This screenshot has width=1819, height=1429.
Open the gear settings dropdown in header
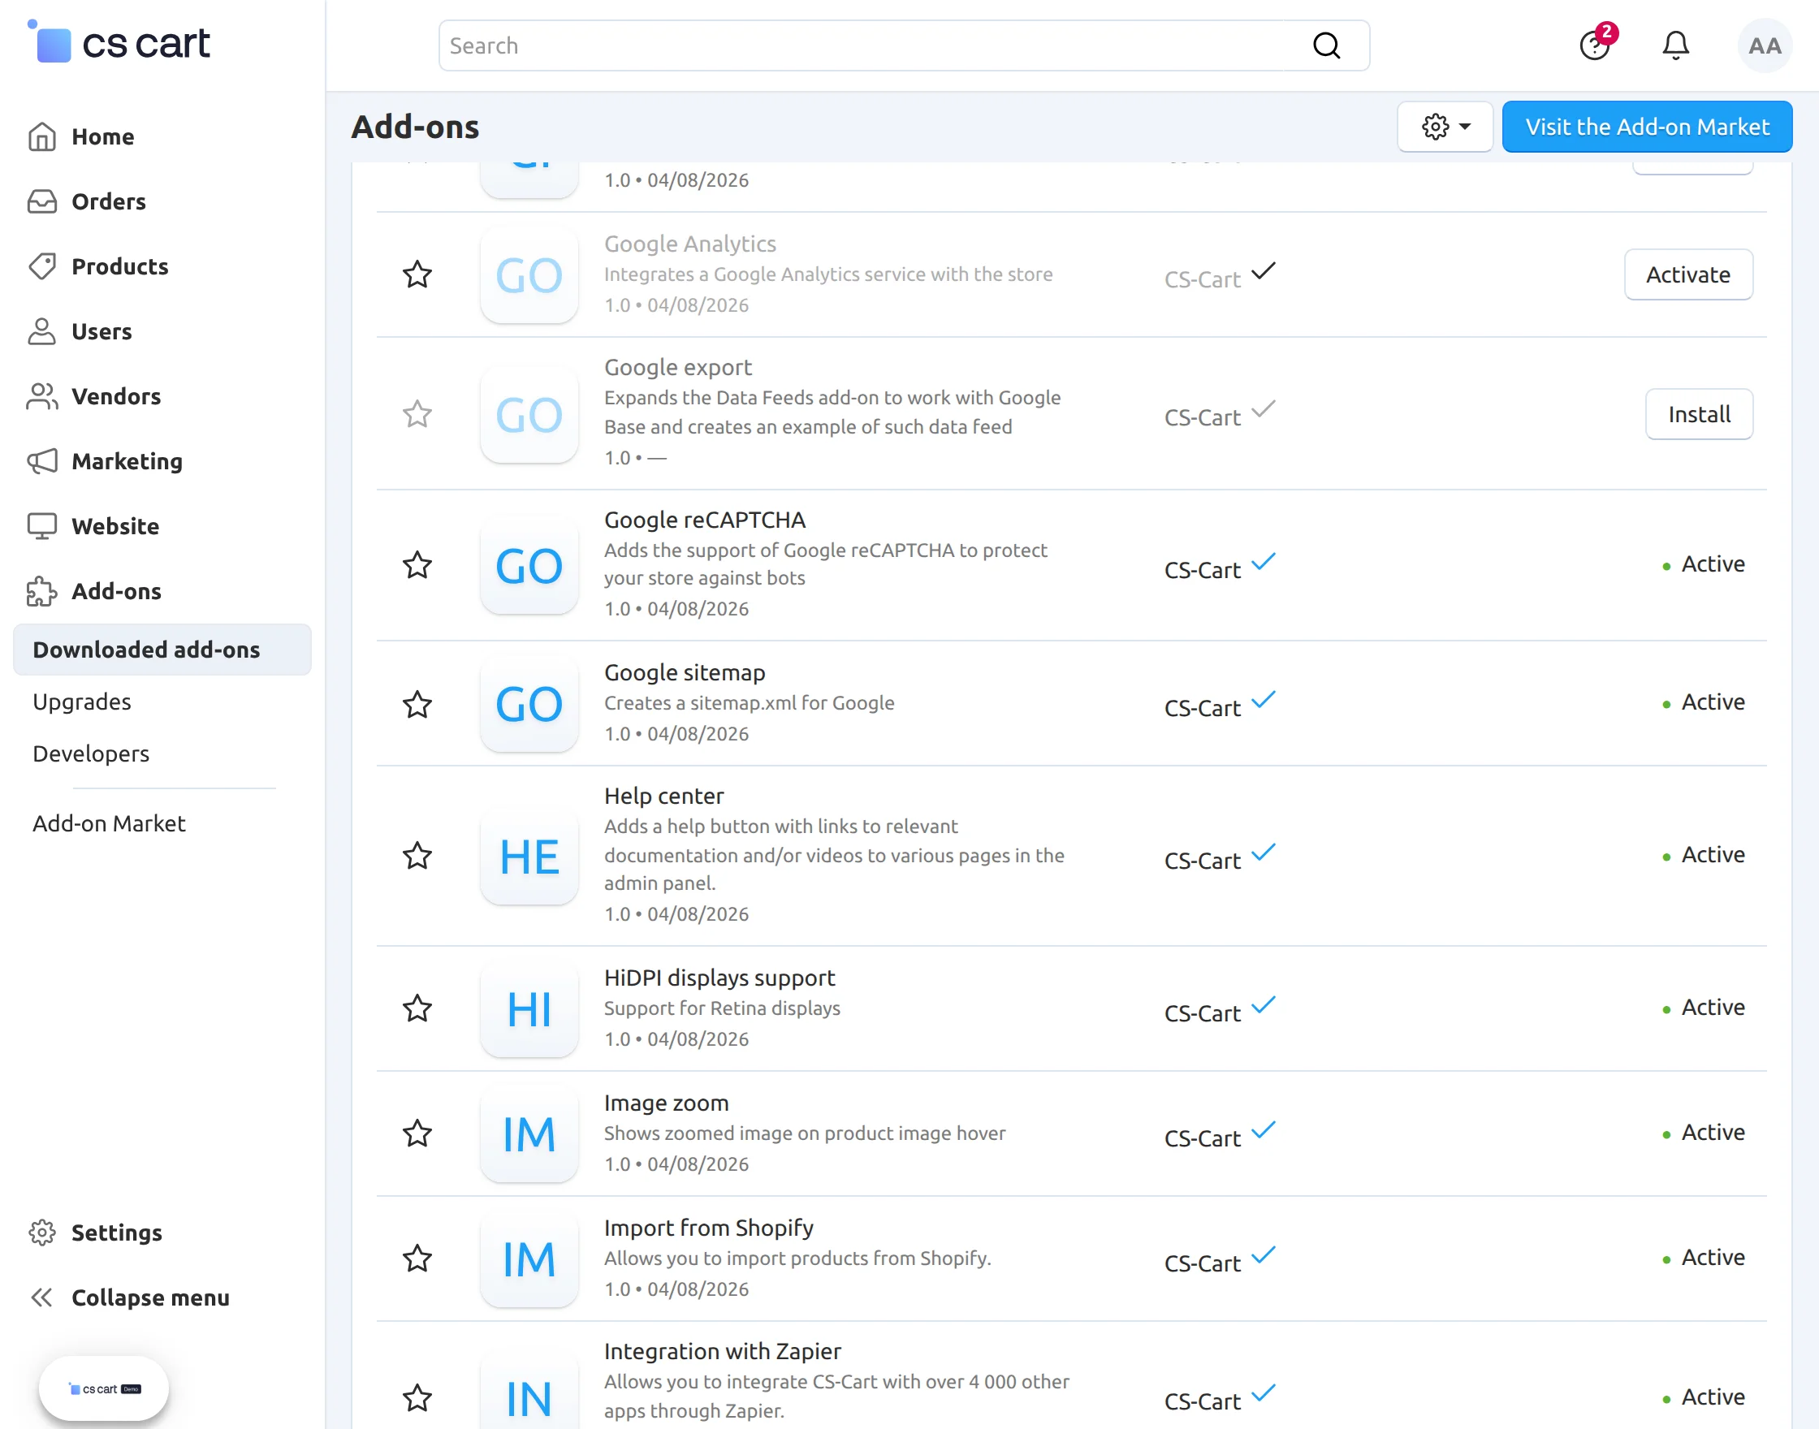[1445, 127]
